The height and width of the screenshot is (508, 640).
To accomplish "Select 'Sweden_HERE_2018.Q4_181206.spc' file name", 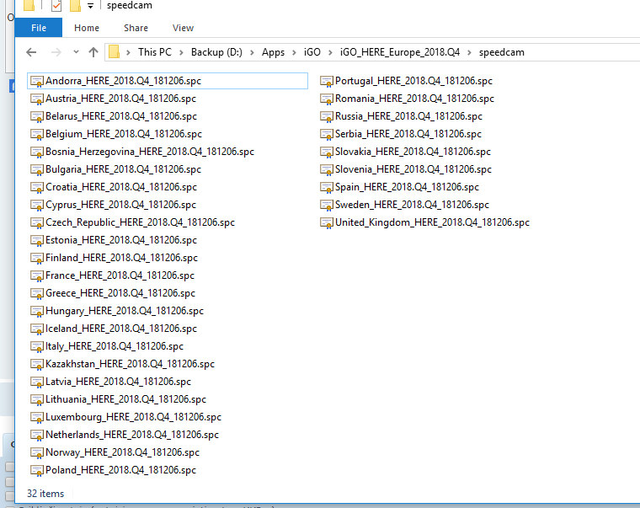I will coord(412,205).
